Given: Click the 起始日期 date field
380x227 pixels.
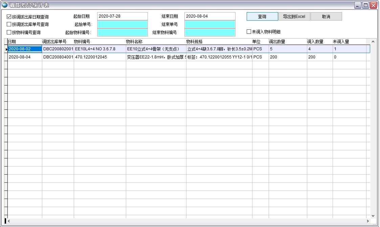Looking at the screenshot, I should (x=122, y=16).
